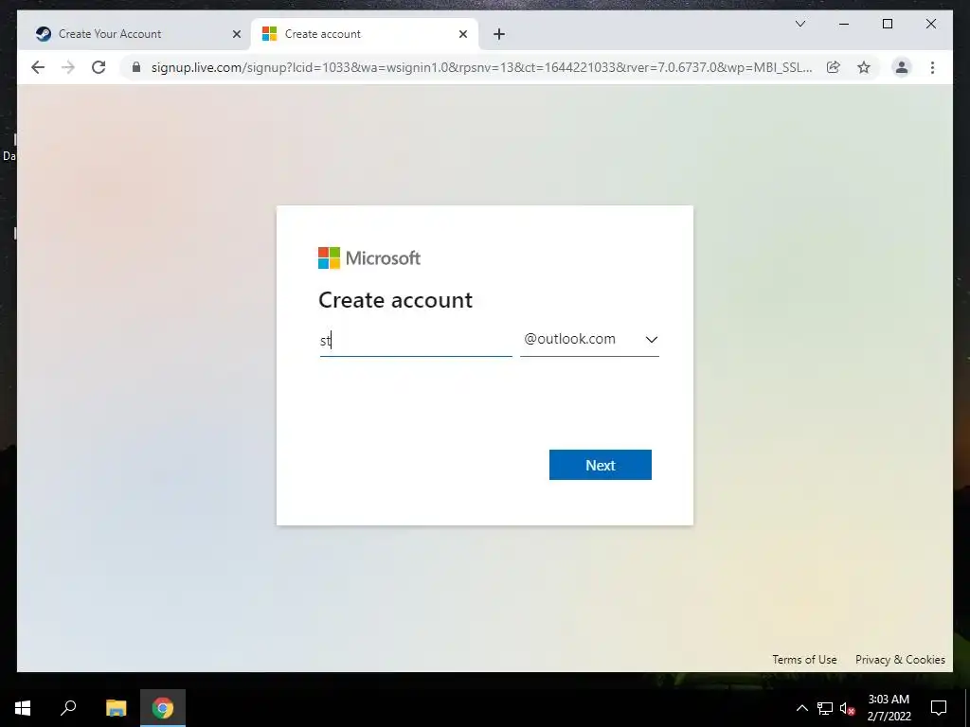
Task: Click the address bar URL
Action: (481, 67)
